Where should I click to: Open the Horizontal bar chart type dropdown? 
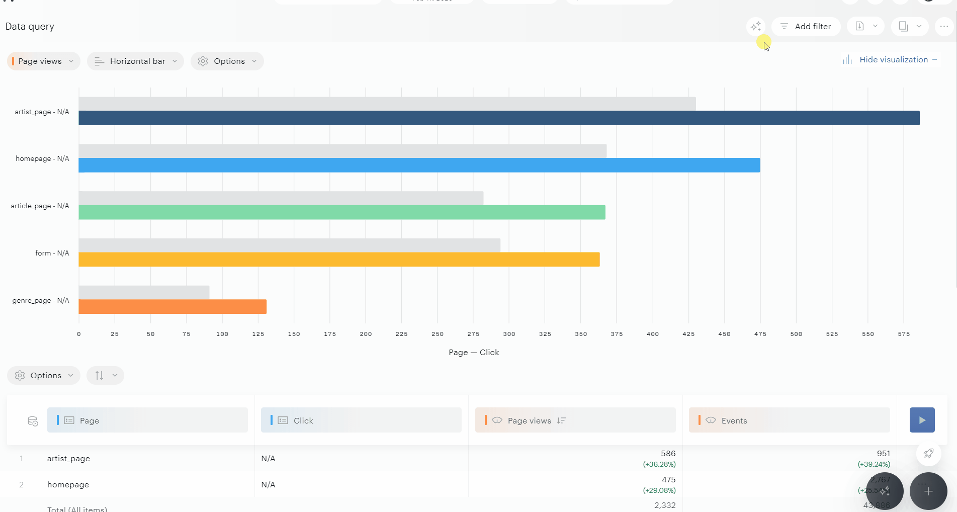[x=135, y=61]
